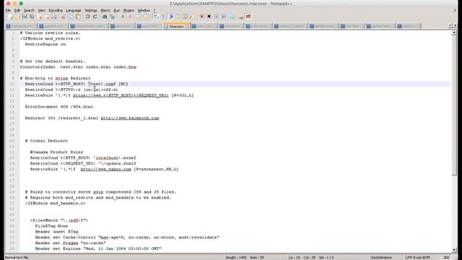Open the User Defined Language icon
The image size is (462, 260).
pyautogui.click(x=178, y=17)
